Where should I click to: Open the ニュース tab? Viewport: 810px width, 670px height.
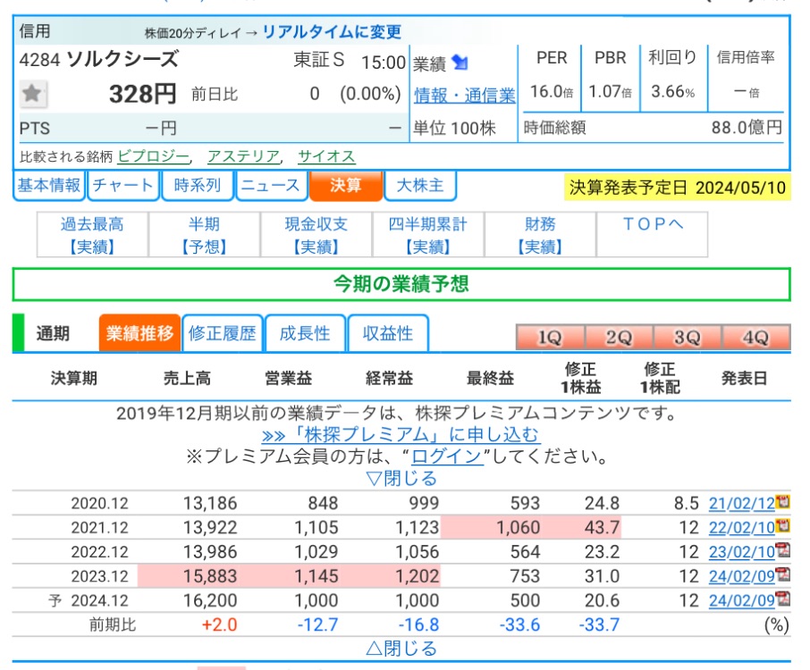(x=271, y=185)
